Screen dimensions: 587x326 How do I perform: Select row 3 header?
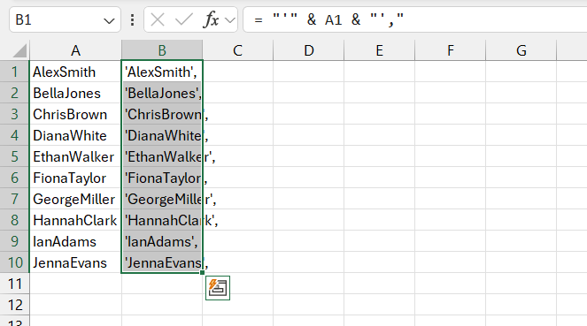point(14,114)
